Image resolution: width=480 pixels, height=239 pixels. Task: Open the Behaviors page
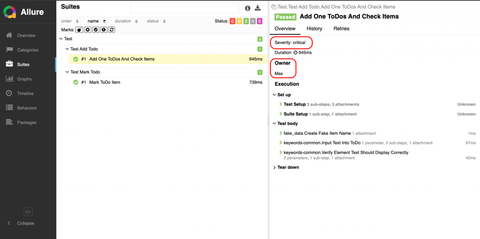[28, 108]
